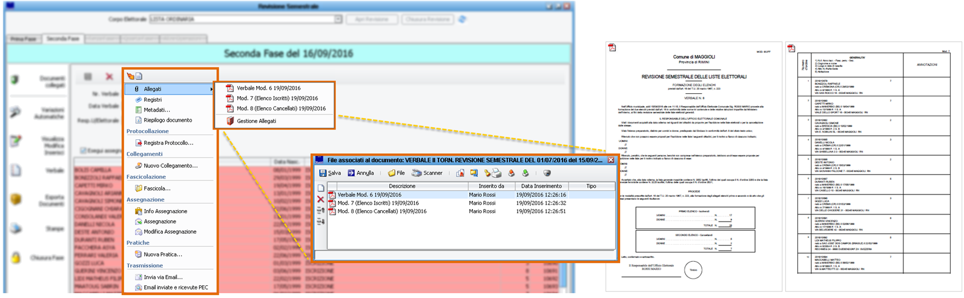Click the Data Inserimento column header
The width and height of the screenshot is (964, 298).
point(541,186)
